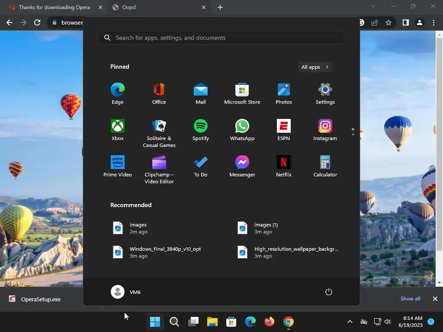Open the notification badge on taskbar
Screen dimensions: 443x332
[431, 321]
